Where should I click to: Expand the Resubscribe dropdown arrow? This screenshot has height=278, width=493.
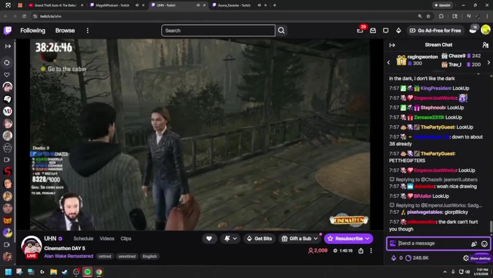tap(367, 239)
